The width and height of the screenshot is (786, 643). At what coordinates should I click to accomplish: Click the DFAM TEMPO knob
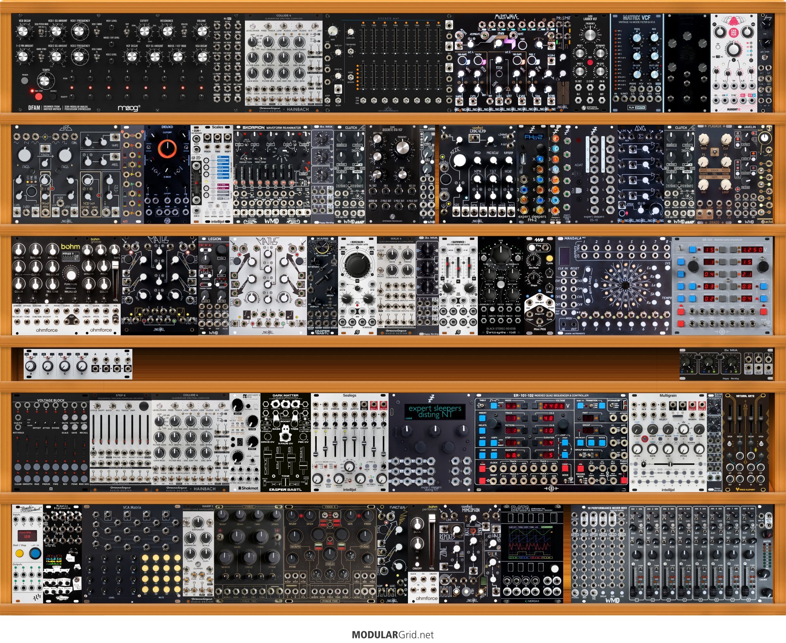(46, 81)
